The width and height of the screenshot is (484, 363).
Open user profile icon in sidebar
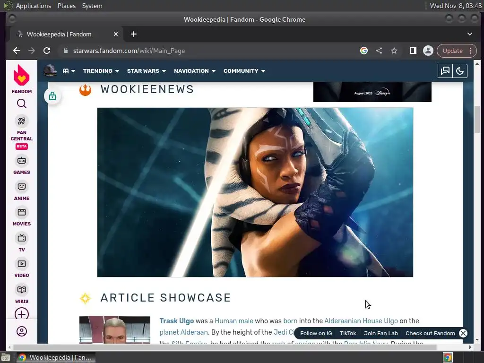tap(22, 331)
